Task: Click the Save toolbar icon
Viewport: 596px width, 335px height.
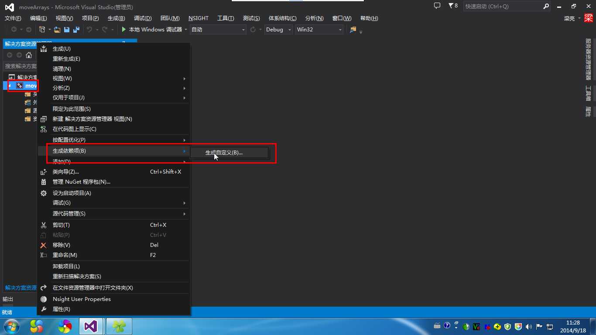Action: coord(67,30)
